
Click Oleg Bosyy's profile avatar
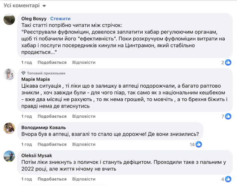click(x=9, y=20)
